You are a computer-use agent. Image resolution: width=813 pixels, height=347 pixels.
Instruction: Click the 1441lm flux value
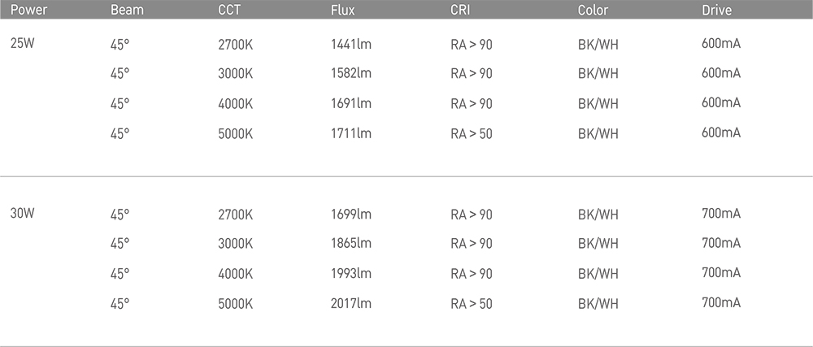351,45
